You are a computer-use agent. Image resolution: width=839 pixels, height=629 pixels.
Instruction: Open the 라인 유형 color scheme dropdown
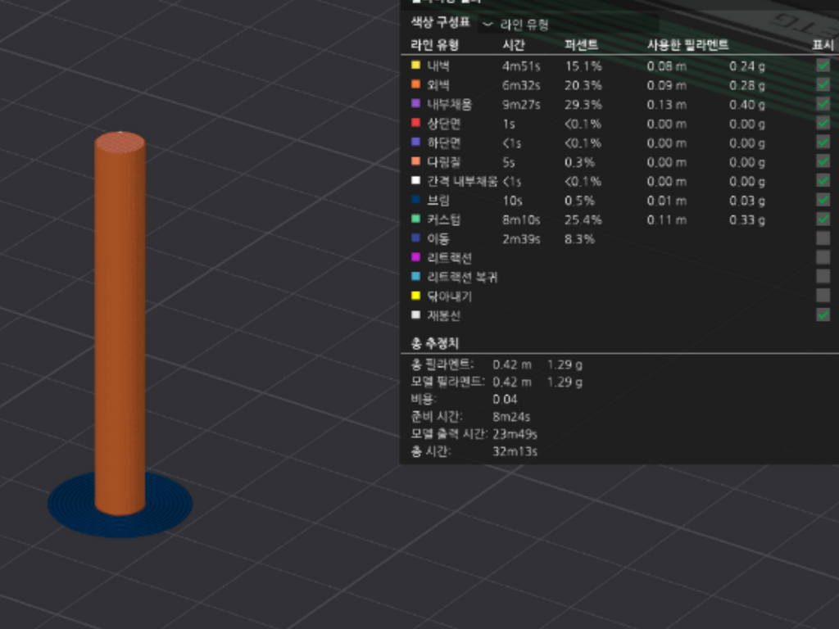(568, 25)
